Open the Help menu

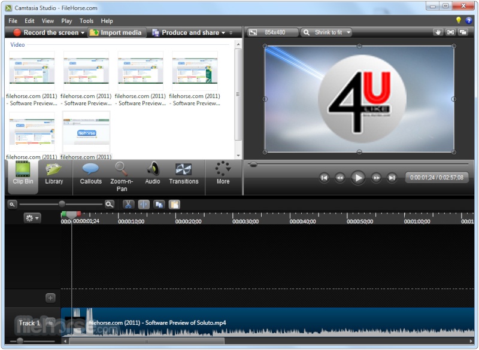coord(107,21)
